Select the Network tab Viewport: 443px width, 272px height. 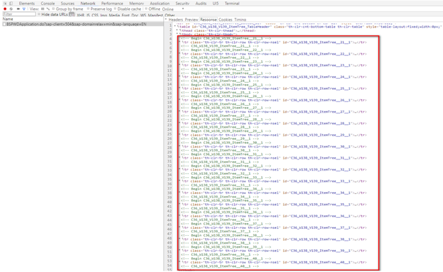point(88,4)
